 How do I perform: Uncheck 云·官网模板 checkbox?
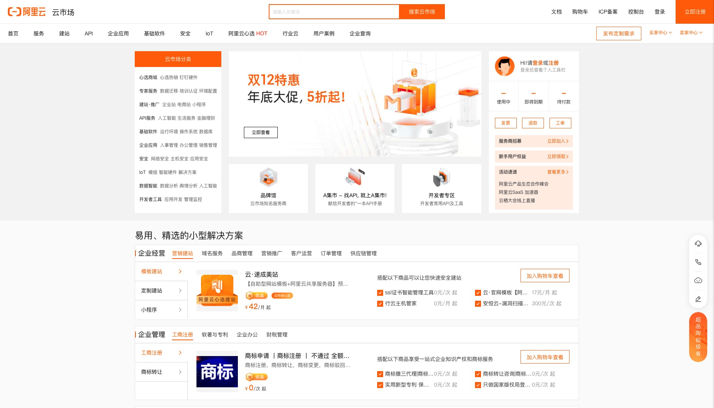[478, 293]
